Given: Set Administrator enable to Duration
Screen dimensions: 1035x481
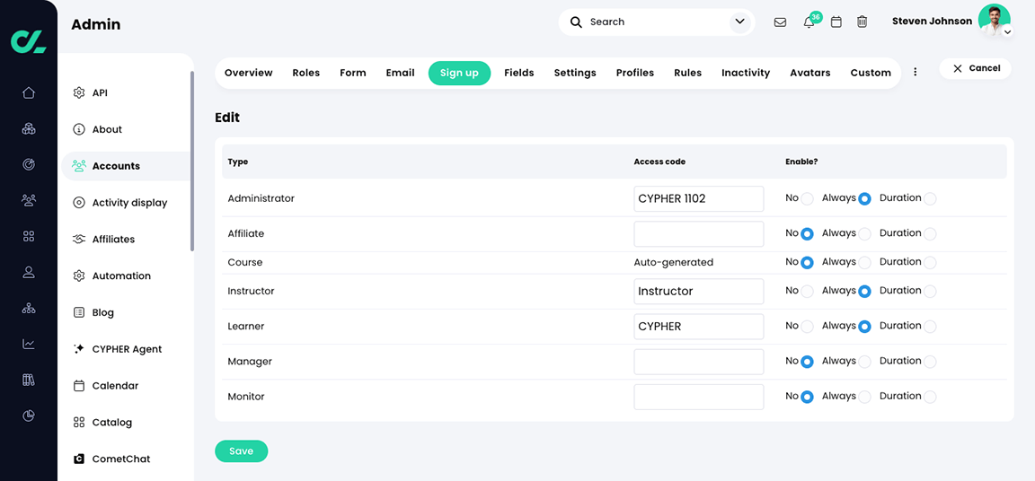Looking at the screenshot, I should tap(929, 198).
